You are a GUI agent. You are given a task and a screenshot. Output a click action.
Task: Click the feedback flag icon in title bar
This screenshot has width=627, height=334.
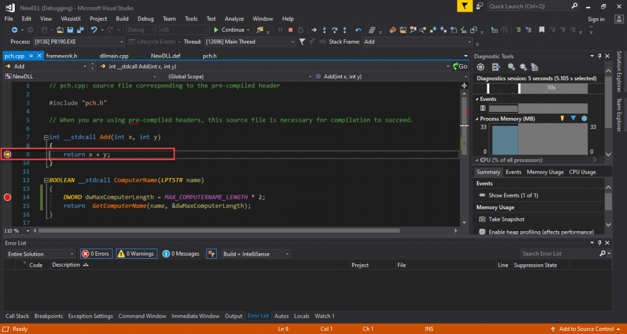coord(466,7)
